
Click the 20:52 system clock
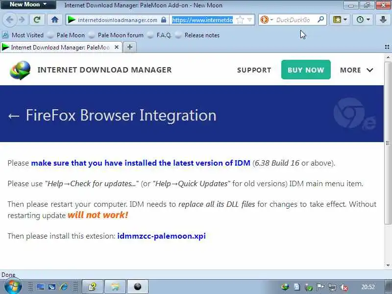click(368, 287)
